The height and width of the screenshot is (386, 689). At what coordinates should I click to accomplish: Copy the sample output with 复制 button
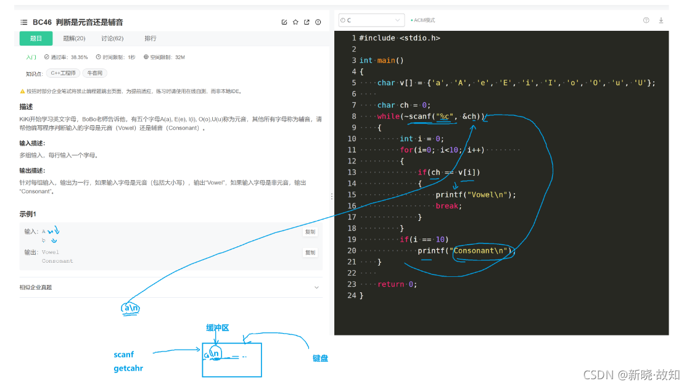(x=310, y=252)
